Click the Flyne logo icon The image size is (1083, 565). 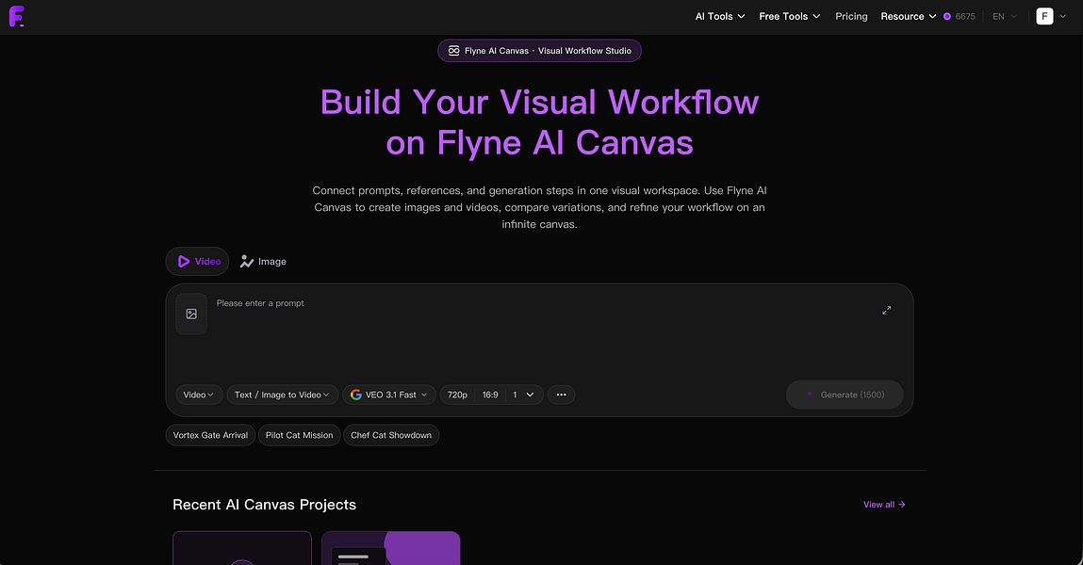pos(17,16)
